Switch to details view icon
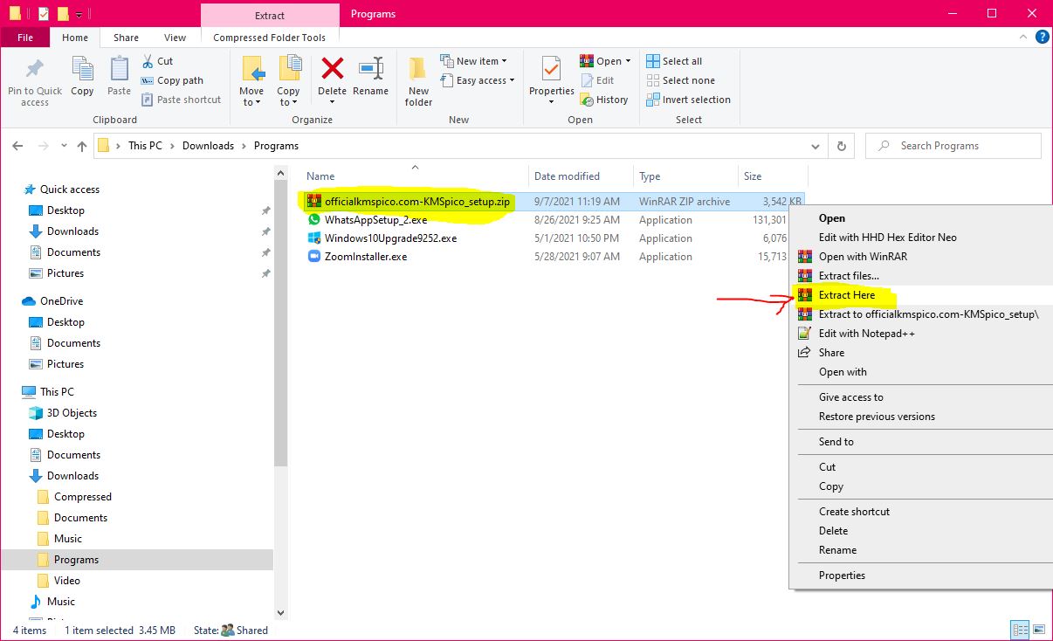Screen dimensions: 1053x641 coord(1019,630)
